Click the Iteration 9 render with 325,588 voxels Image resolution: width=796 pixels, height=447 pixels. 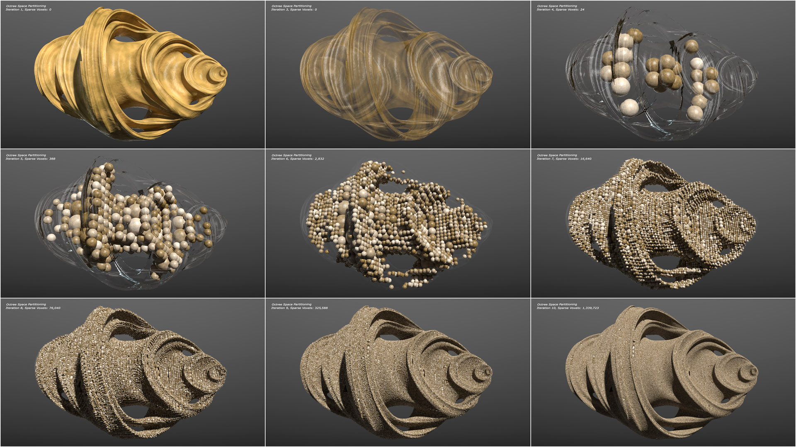point(396,372)
